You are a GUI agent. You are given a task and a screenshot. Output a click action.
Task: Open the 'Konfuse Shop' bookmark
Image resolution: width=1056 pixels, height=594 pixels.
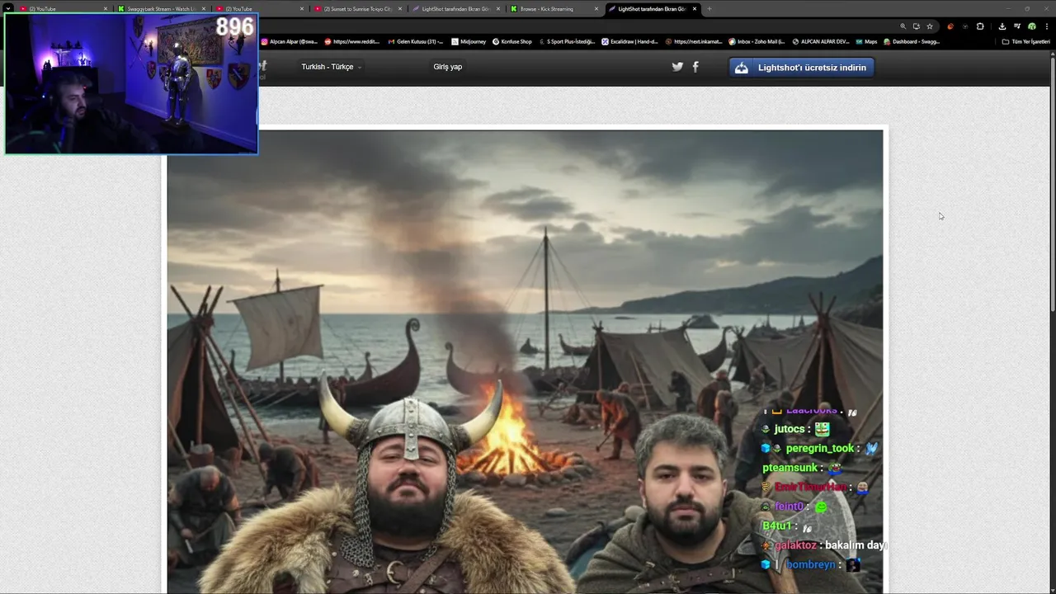[512, 41]
